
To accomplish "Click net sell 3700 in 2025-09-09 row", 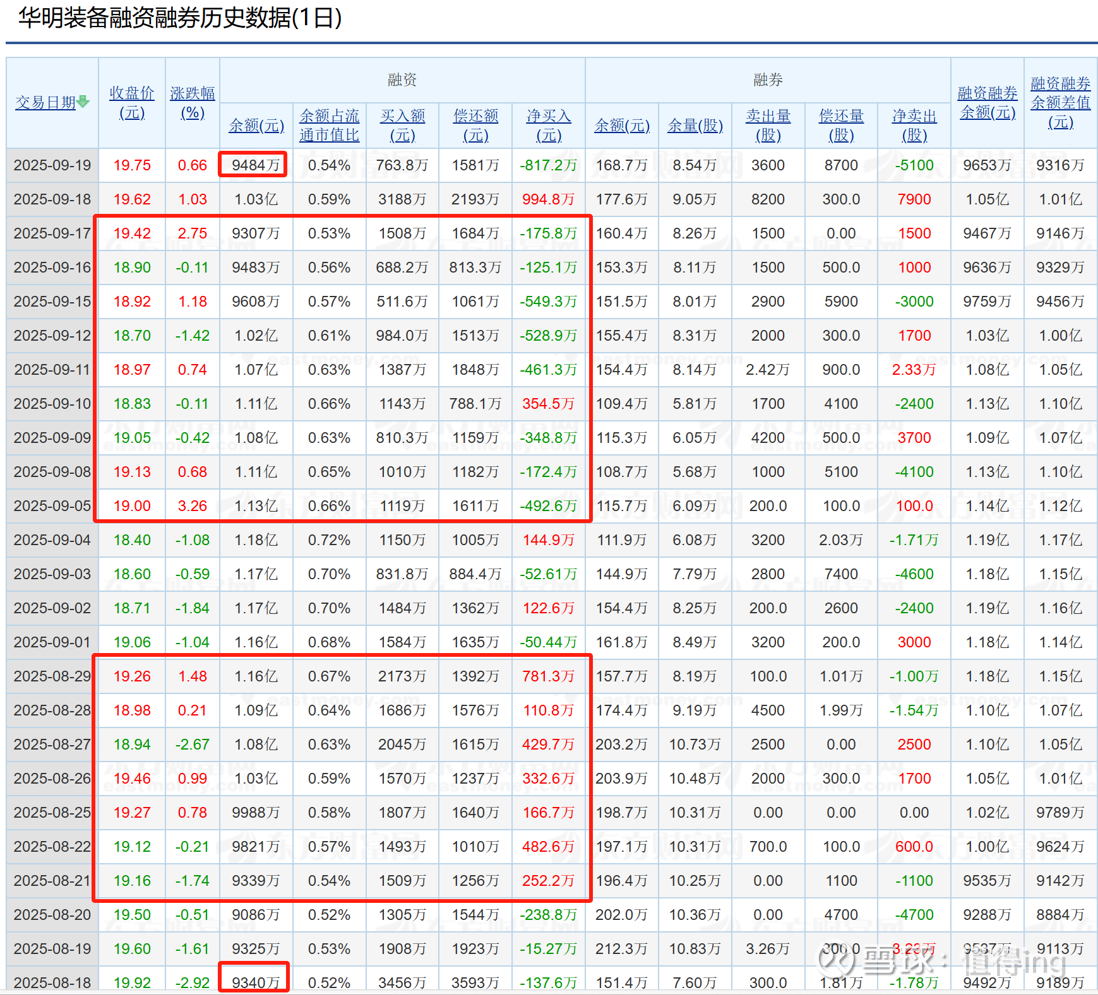I will (914, 438).
